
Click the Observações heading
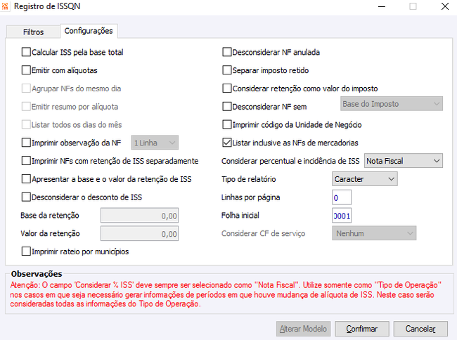[x=37, y=274]
